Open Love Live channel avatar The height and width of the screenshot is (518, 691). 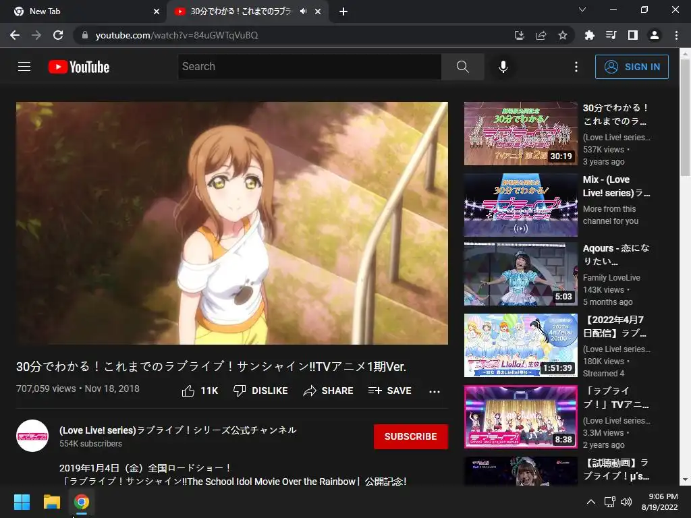click(x=32, y=436)
